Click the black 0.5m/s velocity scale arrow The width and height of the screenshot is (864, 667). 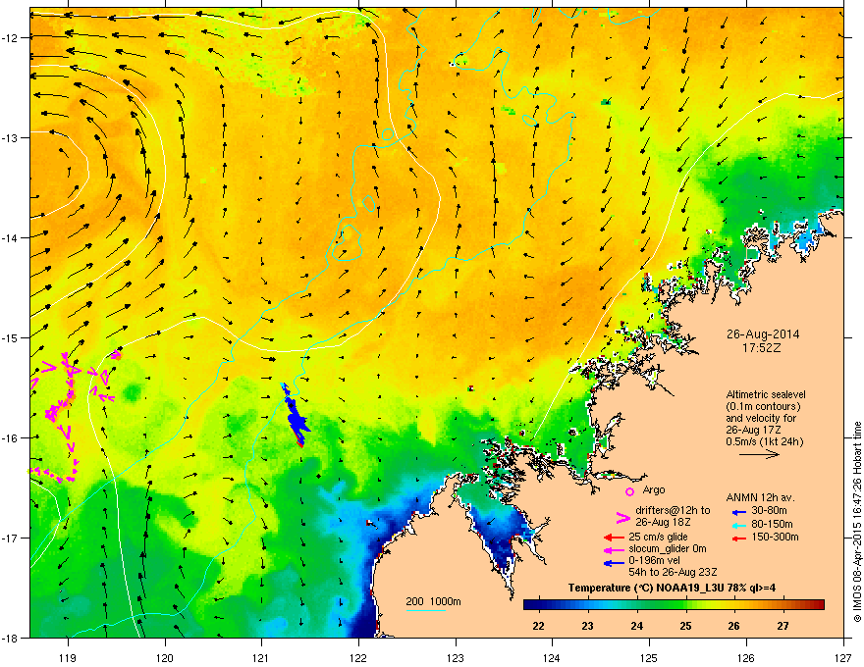759,454
